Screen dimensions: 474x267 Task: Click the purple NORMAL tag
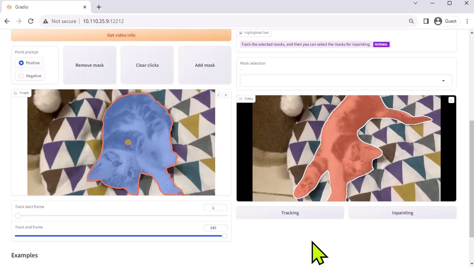click(x=381, y=44)
